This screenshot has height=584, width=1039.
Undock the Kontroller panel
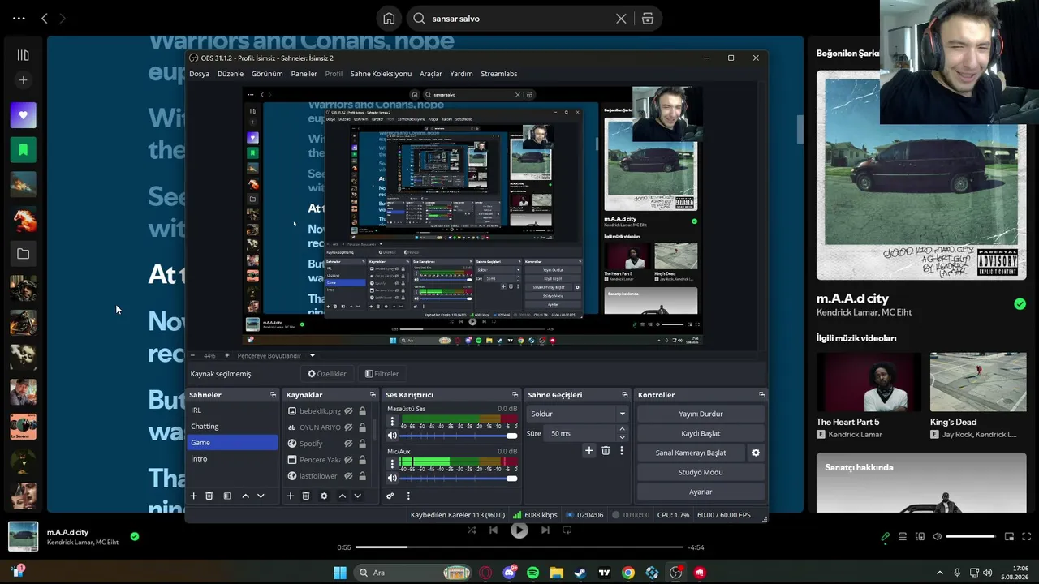click(761, 395)
